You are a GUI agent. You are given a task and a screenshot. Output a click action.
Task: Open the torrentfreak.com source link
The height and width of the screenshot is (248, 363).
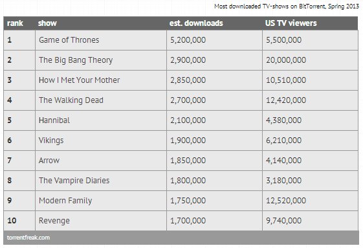pyautogui.click(x=28, y=238)
